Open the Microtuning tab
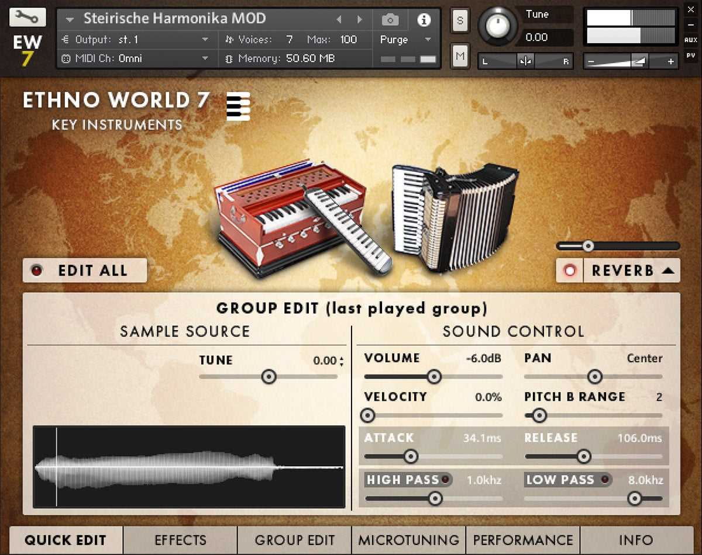702x555 pixels. click(408, 540)
